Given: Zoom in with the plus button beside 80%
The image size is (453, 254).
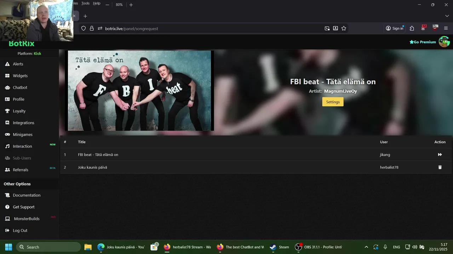Looking at the screenshot, I should [x=131, y=5].
